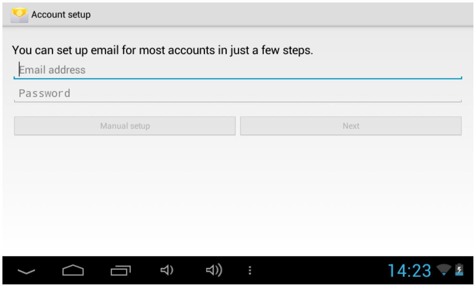Open Wi-Fi status indicator
This screenshot has height=286, width=475.
click(444, 269)
